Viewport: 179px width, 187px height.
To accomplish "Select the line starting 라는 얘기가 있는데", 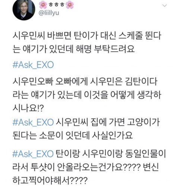I will click(87, 95).
